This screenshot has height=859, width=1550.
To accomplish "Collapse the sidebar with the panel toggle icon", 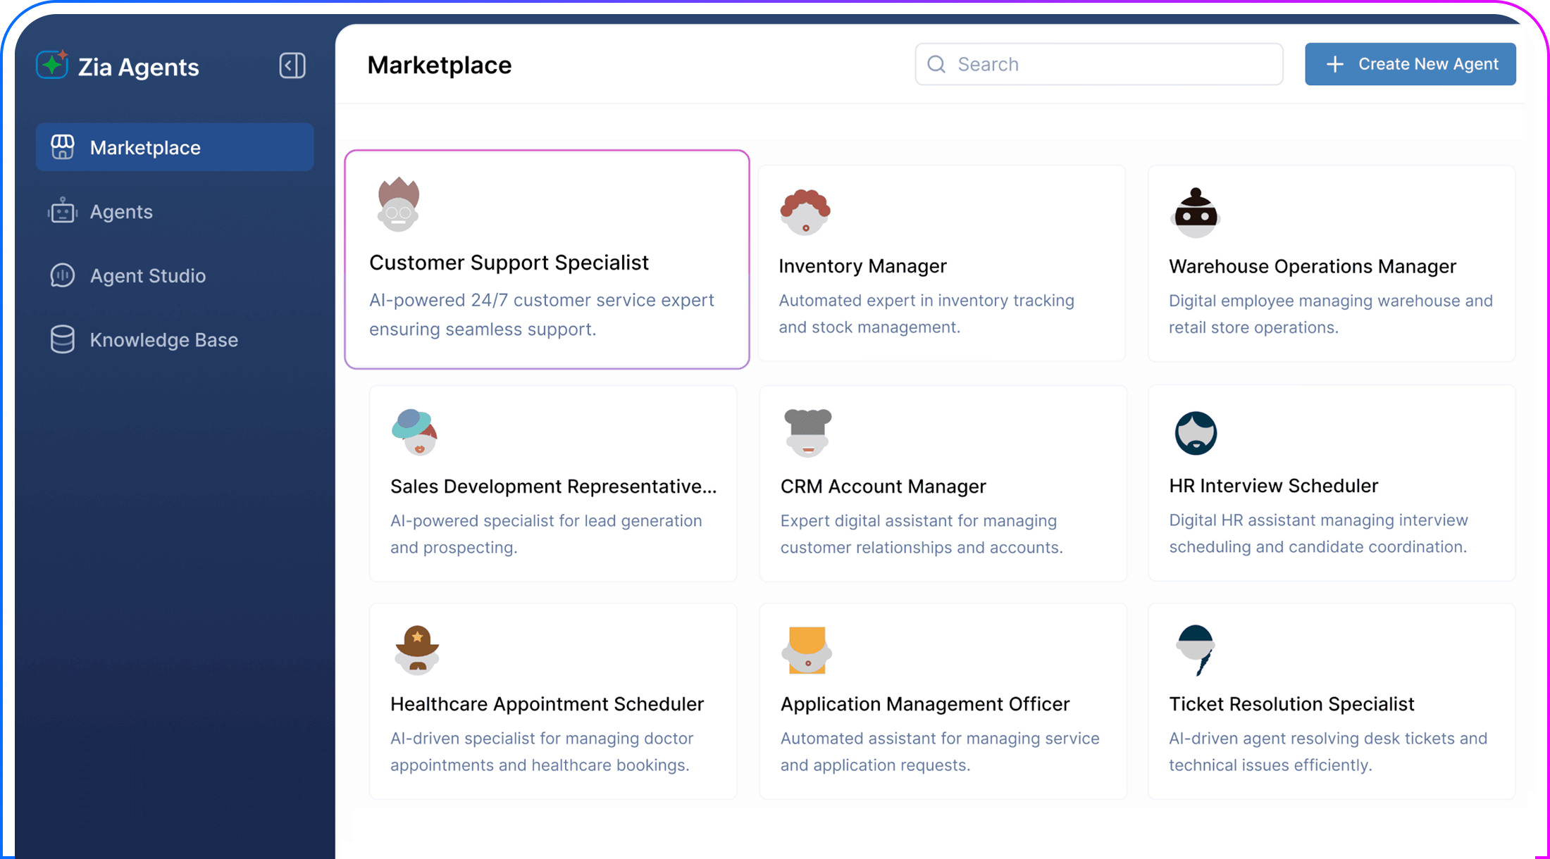I will [292, 65].
